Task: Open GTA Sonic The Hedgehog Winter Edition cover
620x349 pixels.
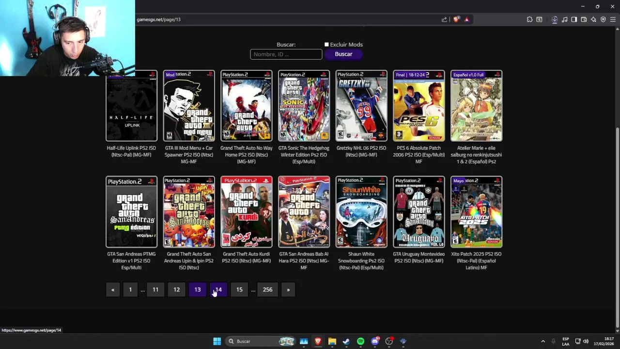Action: (304, 106)
